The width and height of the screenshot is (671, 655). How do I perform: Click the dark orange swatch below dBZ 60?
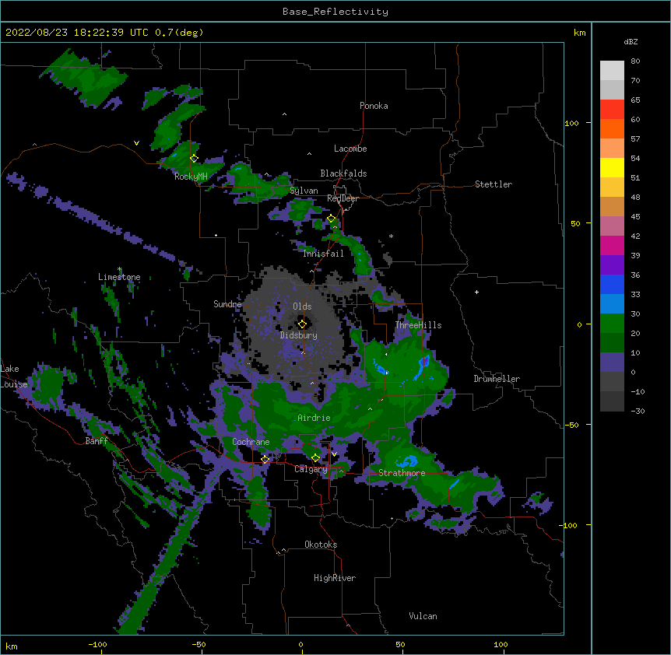click(x=612, y=128)
